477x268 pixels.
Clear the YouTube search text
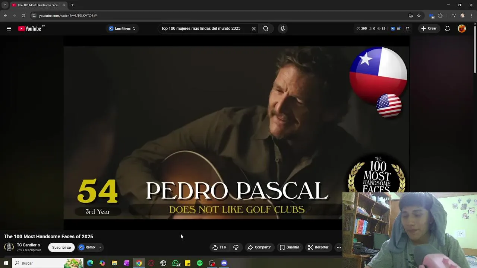pyautogui.click(x=254, y=29)
